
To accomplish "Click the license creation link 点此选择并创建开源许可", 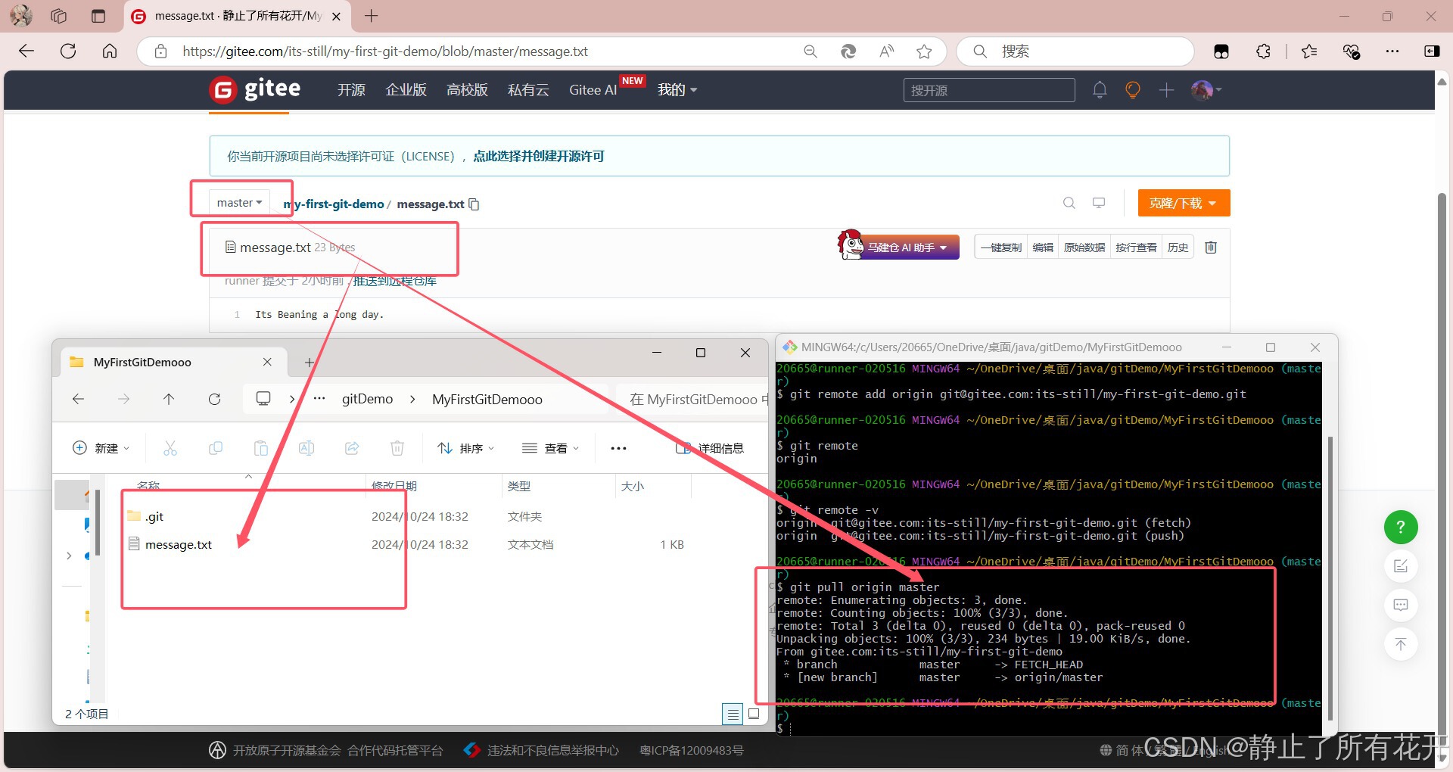I will point(539,156).
